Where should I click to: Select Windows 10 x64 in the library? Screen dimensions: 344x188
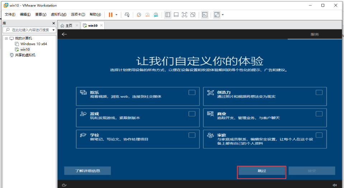(34, 44)
